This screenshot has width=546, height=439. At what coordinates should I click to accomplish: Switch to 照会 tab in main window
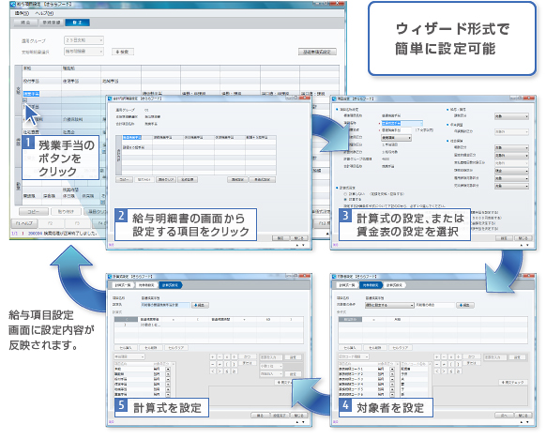25,23
